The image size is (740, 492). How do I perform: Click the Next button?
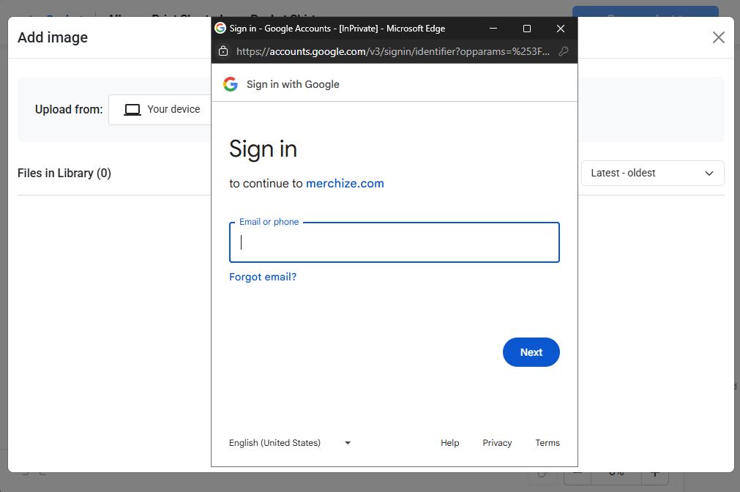[x=531, y=352]
